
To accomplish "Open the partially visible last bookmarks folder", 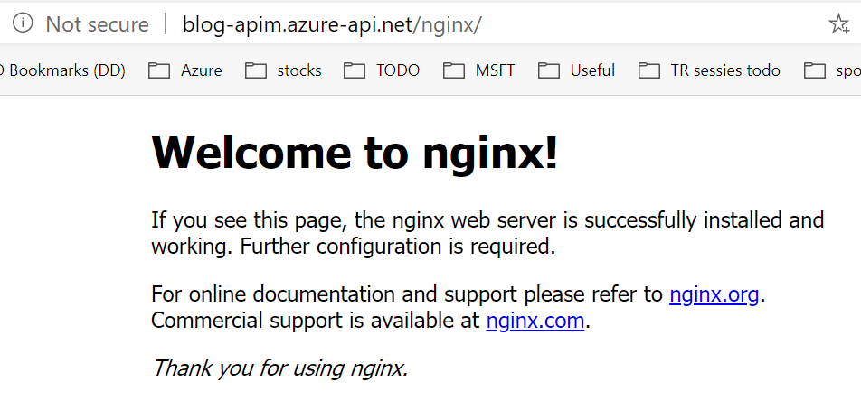I will pyautogui.click(x=832, y=70).
